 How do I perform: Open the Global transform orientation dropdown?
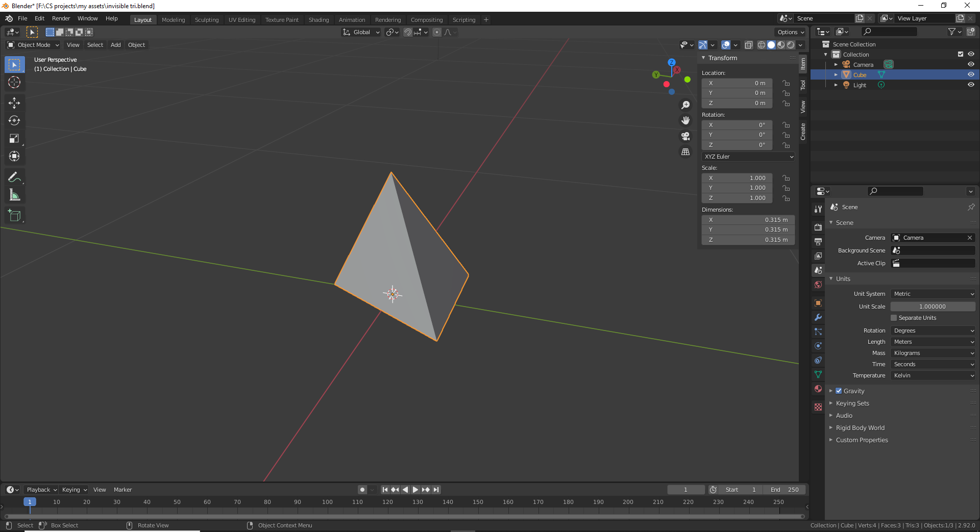tap(361, 32)
